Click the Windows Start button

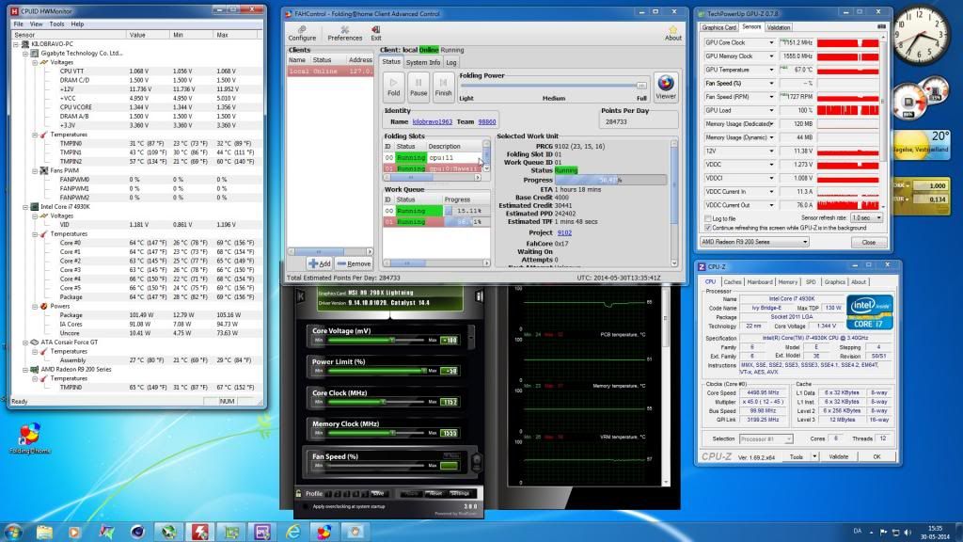pyautogui.click(x=13, y=532)
